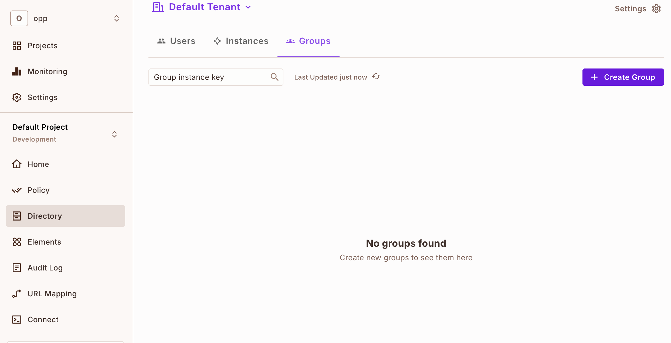This screenshot has width=671, height=343.
Task: Open the Settings gear at top right
Action: pyautogui.click(x=656, y=8)
